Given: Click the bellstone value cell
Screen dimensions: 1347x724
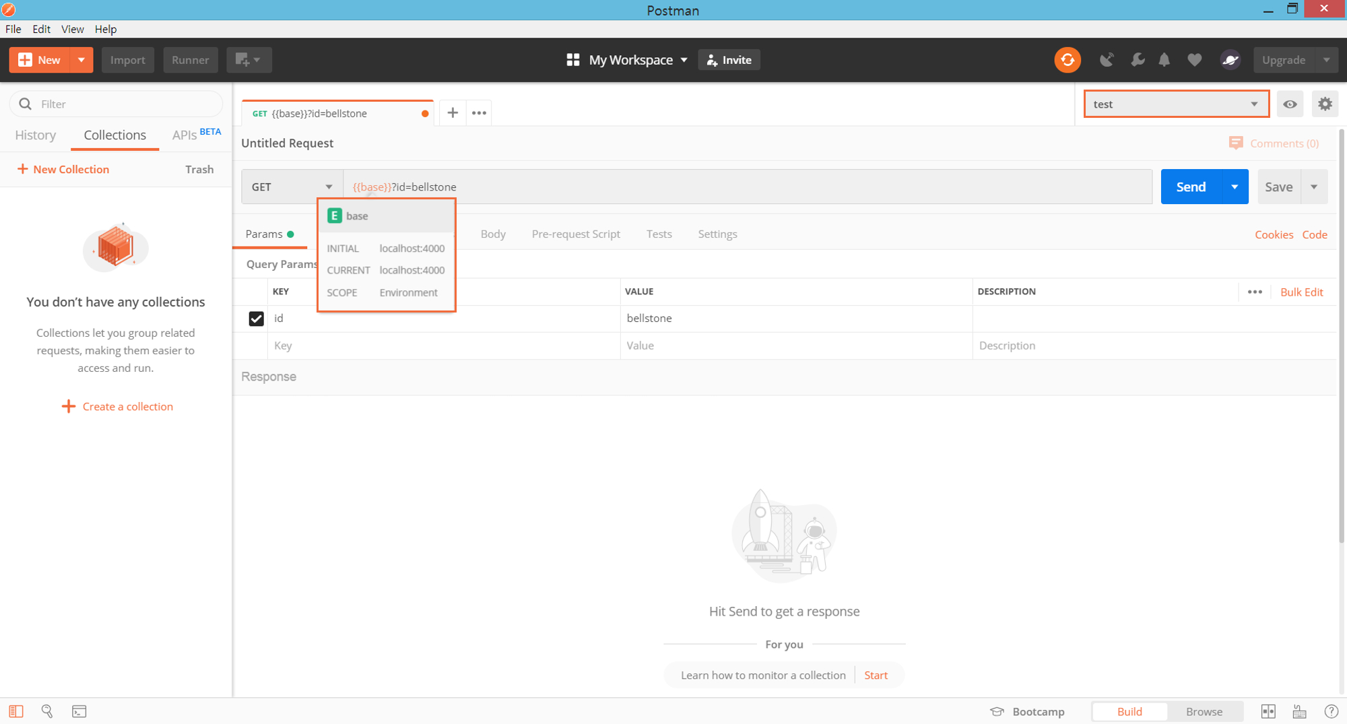Looking at the screenshot, I should point(796,319).
